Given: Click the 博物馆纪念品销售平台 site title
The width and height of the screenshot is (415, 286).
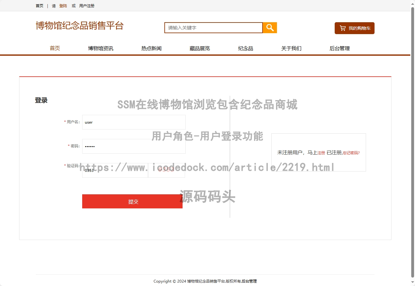Looking at the screenshot, I should (x=80, y=25).
